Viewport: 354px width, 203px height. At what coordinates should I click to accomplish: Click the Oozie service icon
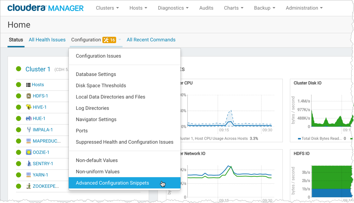coord(29,153)
